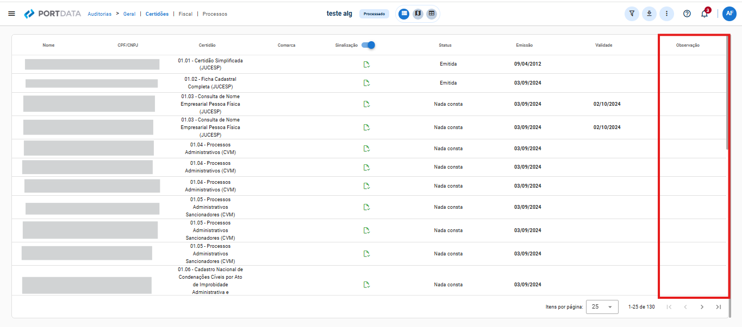Go to the first page
Viewport: 742px width, 327px height.
coord(669,307)
